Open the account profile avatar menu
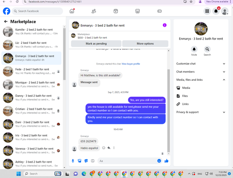 coord(225,11)
